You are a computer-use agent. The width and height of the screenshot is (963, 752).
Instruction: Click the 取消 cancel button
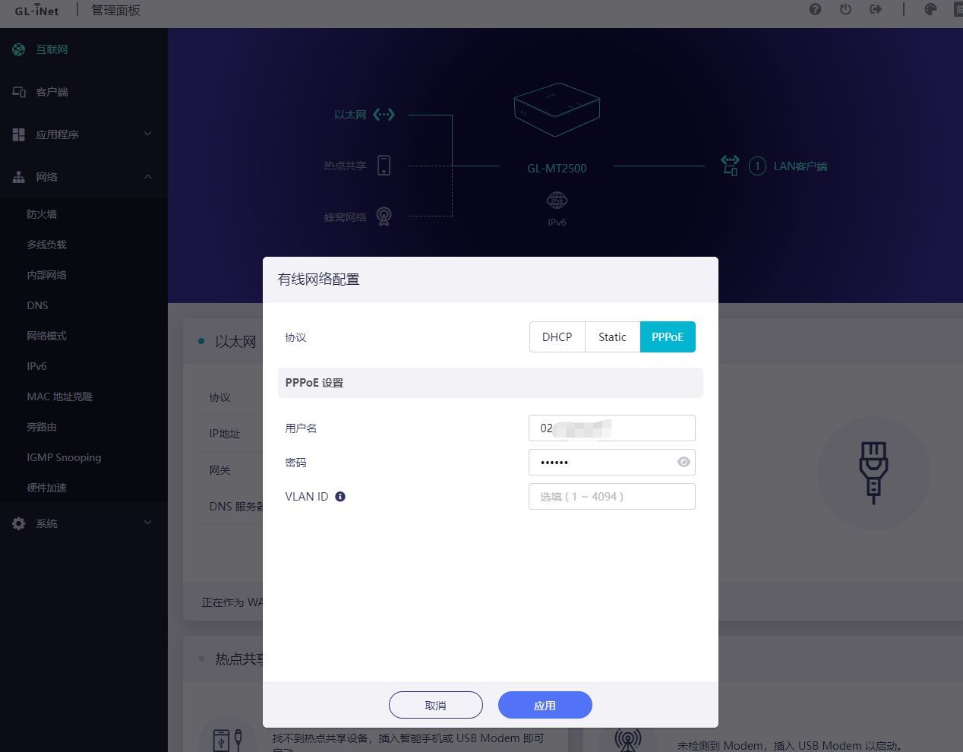coord(436,705)
